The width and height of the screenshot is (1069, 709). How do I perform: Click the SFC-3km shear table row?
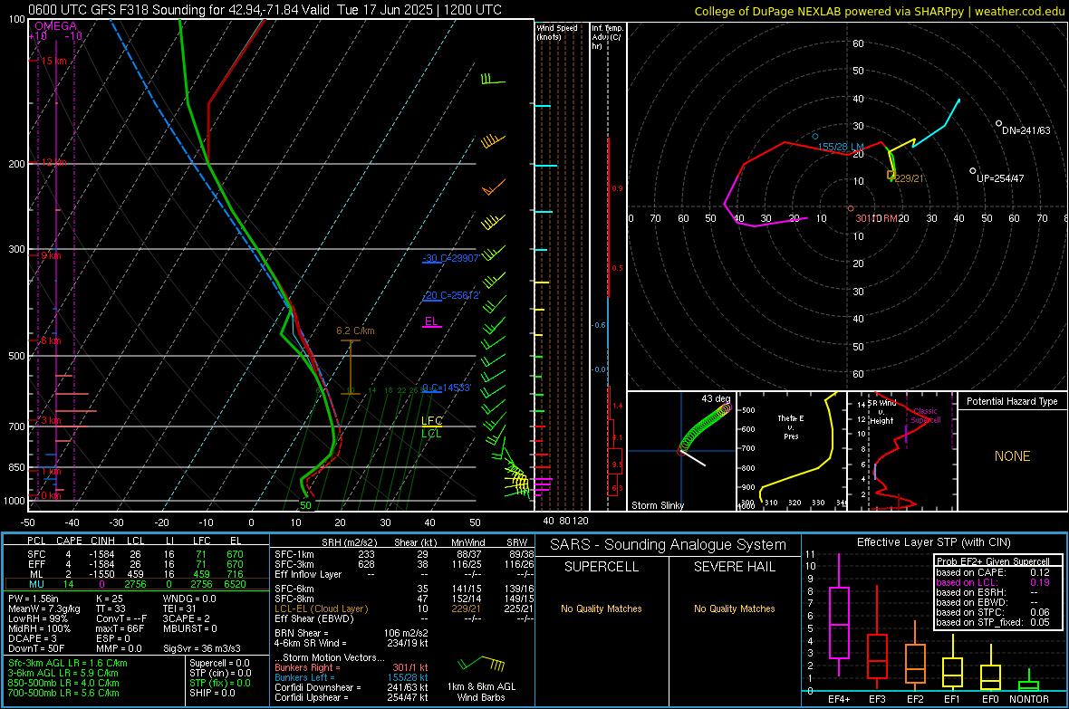pyautogui.click(x=404, y=564)
